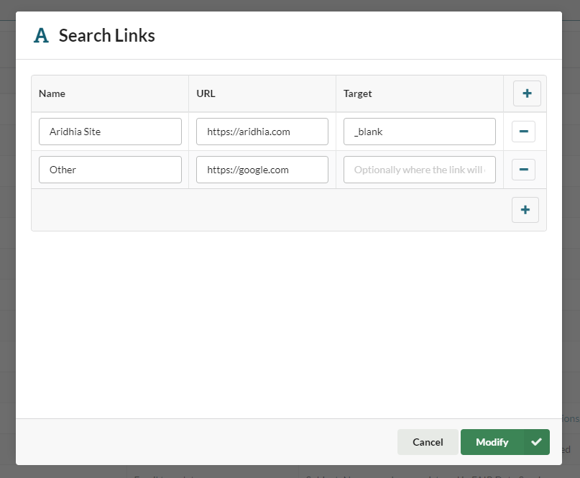Click the empty Target field in Other row

click(419, 170)
